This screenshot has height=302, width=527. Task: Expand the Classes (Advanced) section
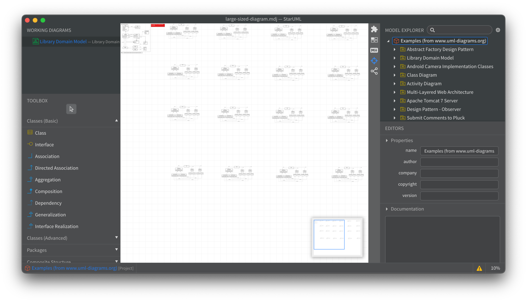point(116,237)
